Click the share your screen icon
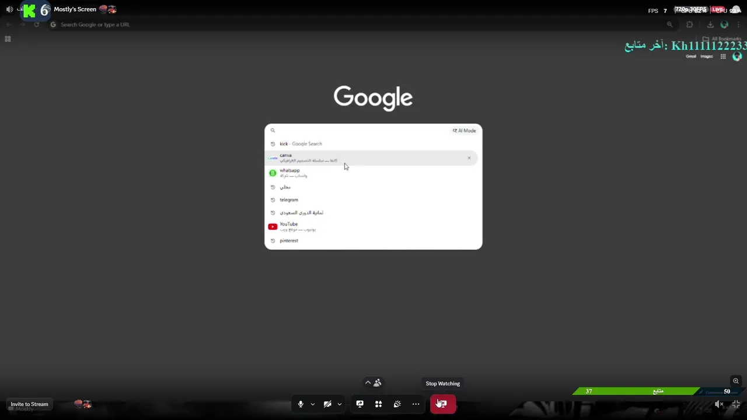Viewport: 747px width, 420px height. pyautogui.click(x=359, y=404)
